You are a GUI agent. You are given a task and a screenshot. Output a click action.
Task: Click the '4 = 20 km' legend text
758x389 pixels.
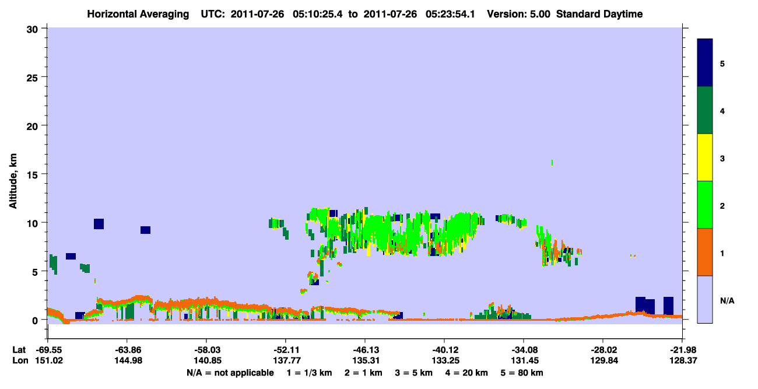click(466, 373)
